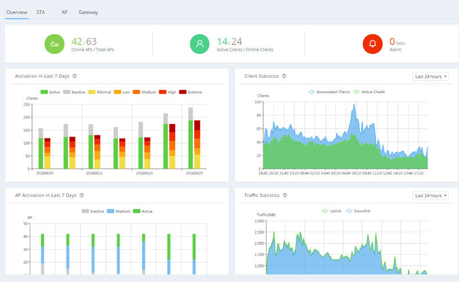The height and width of the screenshot is (282, 459).
Task: Toggle Active Clients series in legend
Action: pyautogui.click(x=369, y=92)
